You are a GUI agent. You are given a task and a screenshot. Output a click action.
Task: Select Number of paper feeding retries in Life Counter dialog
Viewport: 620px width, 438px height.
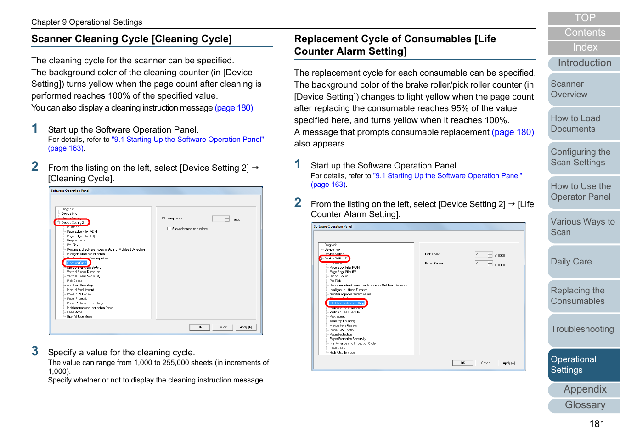click(350, 294)
